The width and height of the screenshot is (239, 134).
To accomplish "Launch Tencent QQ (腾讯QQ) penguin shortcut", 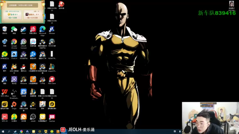I will (x=24, y=67).
